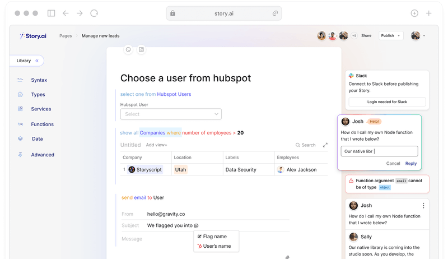Viewport: 448px width, 259px height.
Task: Go back with the browser arrow
Action: [x=66, y=13]
